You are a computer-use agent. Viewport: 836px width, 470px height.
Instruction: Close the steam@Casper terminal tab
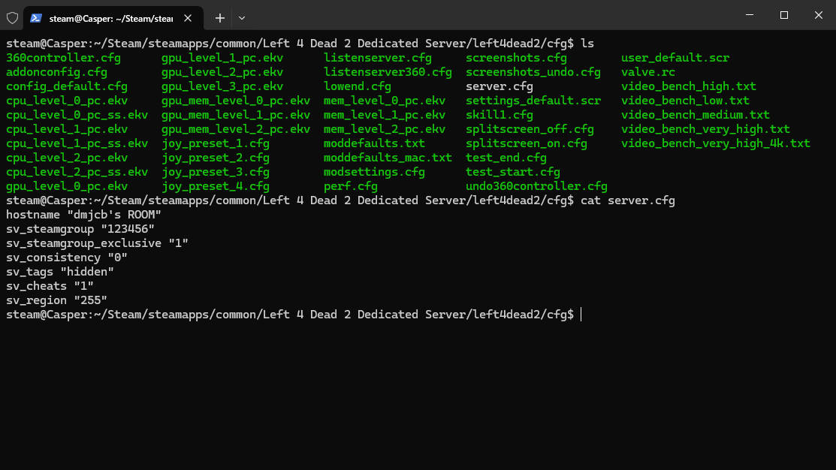coord(188,18)
